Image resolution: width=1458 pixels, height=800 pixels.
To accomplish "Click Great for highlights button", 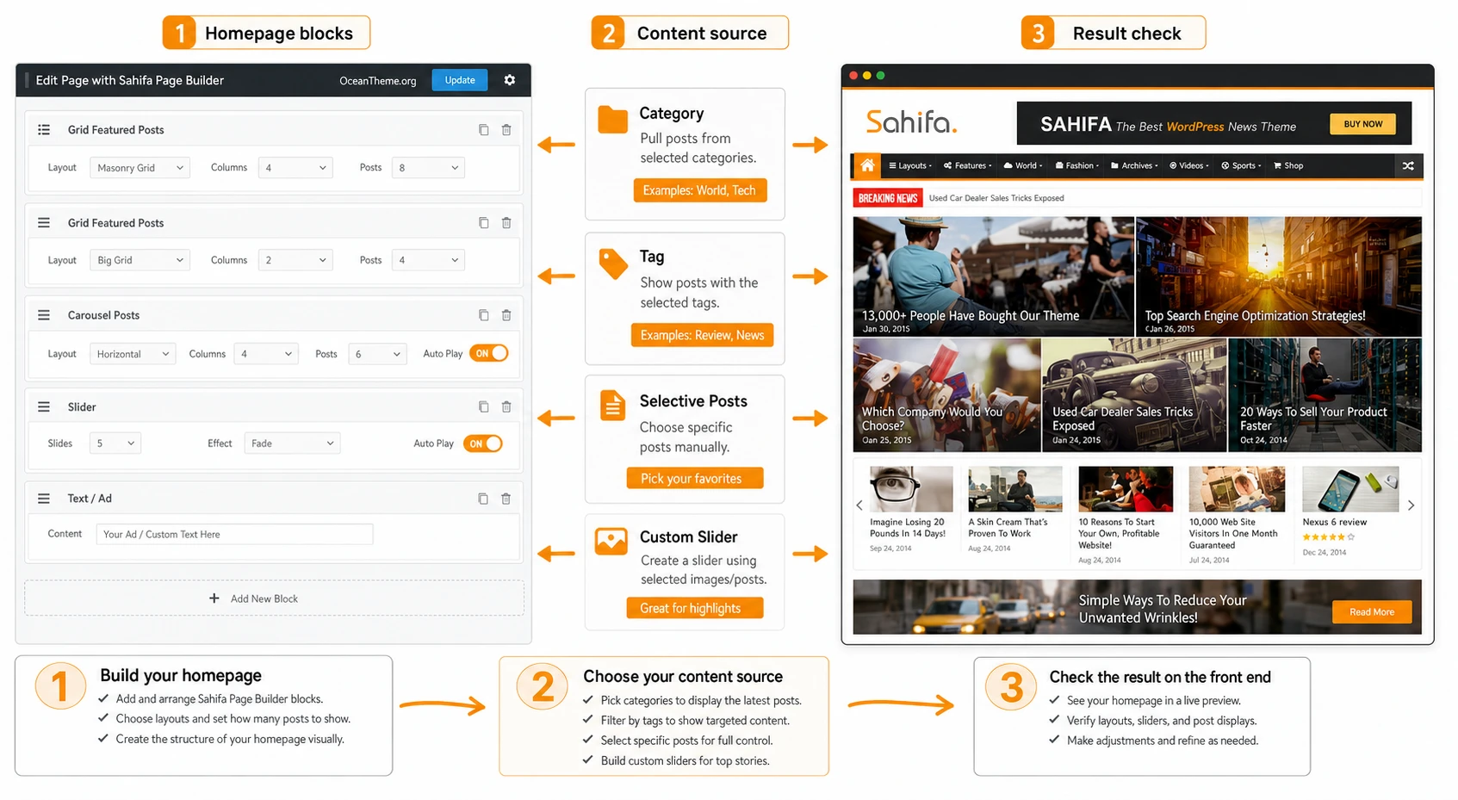I will click(695, 608).
